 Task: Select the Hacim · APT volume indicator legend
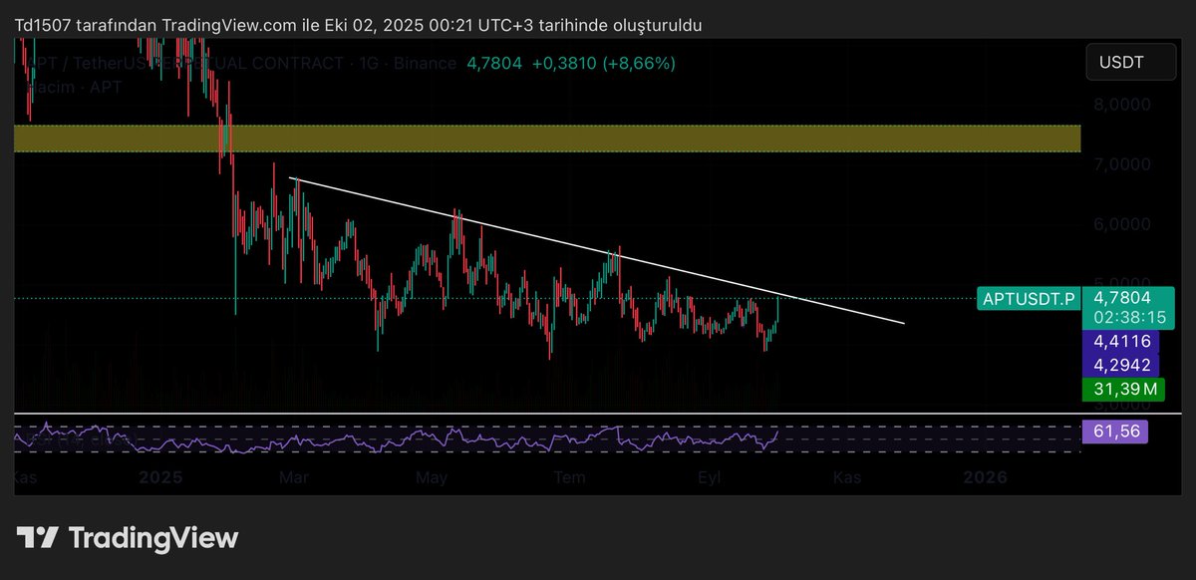[75, 87]
